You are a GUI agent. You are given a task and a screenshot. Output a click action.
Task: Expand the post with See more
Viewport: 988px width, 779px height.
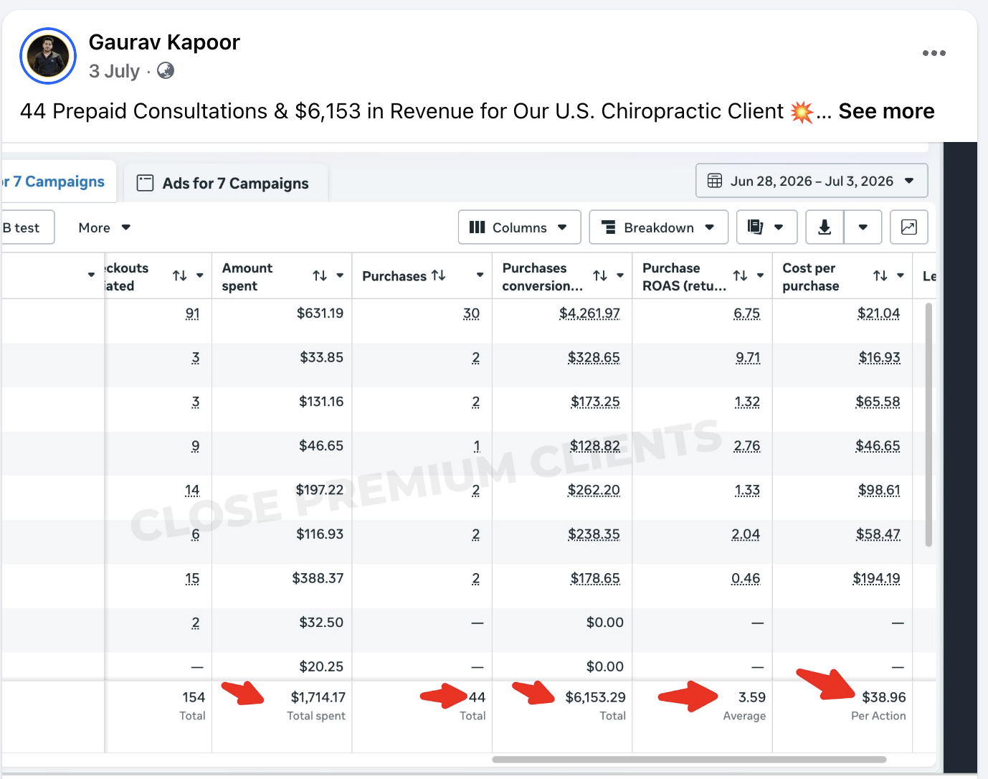pyautogui.click(x=886, y=111)
